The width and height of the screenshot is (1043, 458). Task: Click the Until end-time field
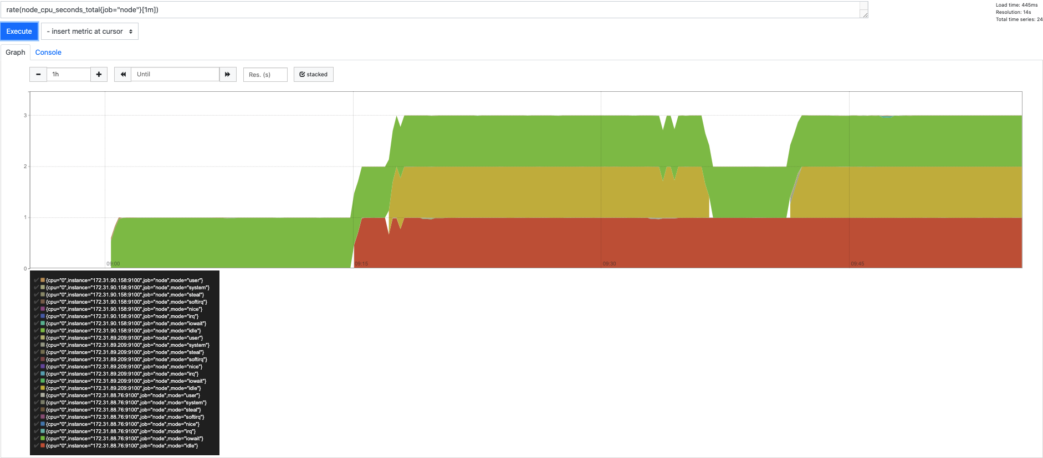tap(175, 74)
